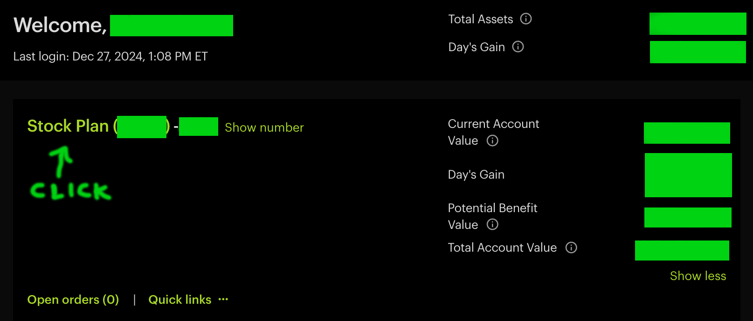Click the Current Account Value info icon

[x=492, y=141]
